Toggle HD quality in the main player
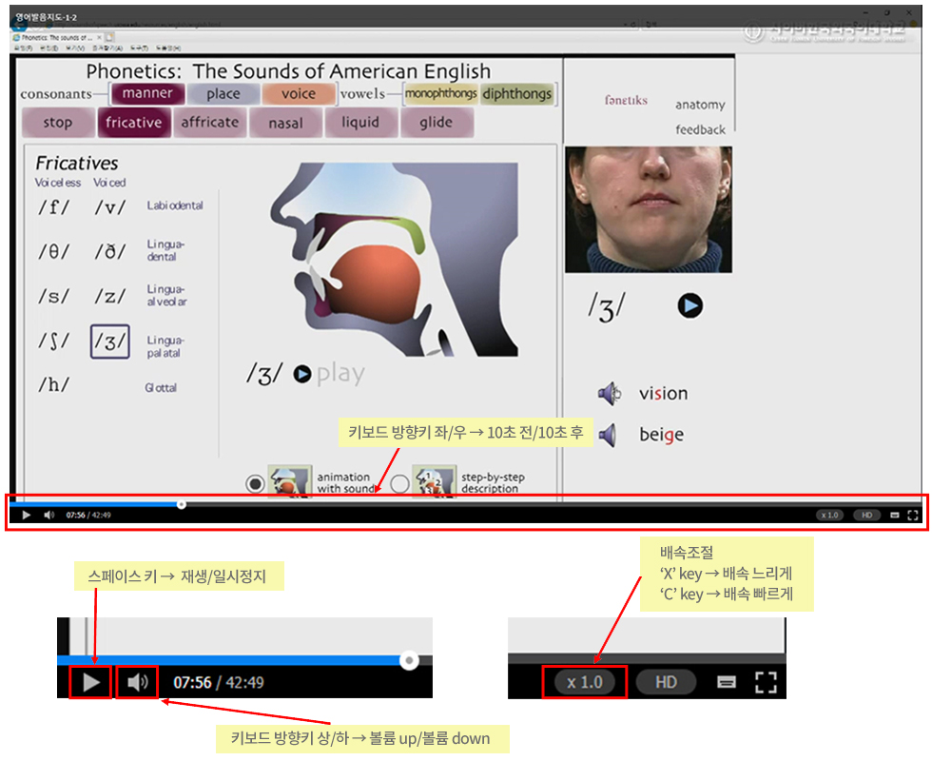 866,515
